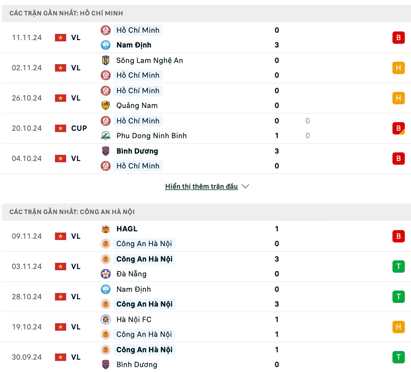Click Bình Dương crest in 30.09.24 match
This screenshot has height=372, width=411.
106,365
